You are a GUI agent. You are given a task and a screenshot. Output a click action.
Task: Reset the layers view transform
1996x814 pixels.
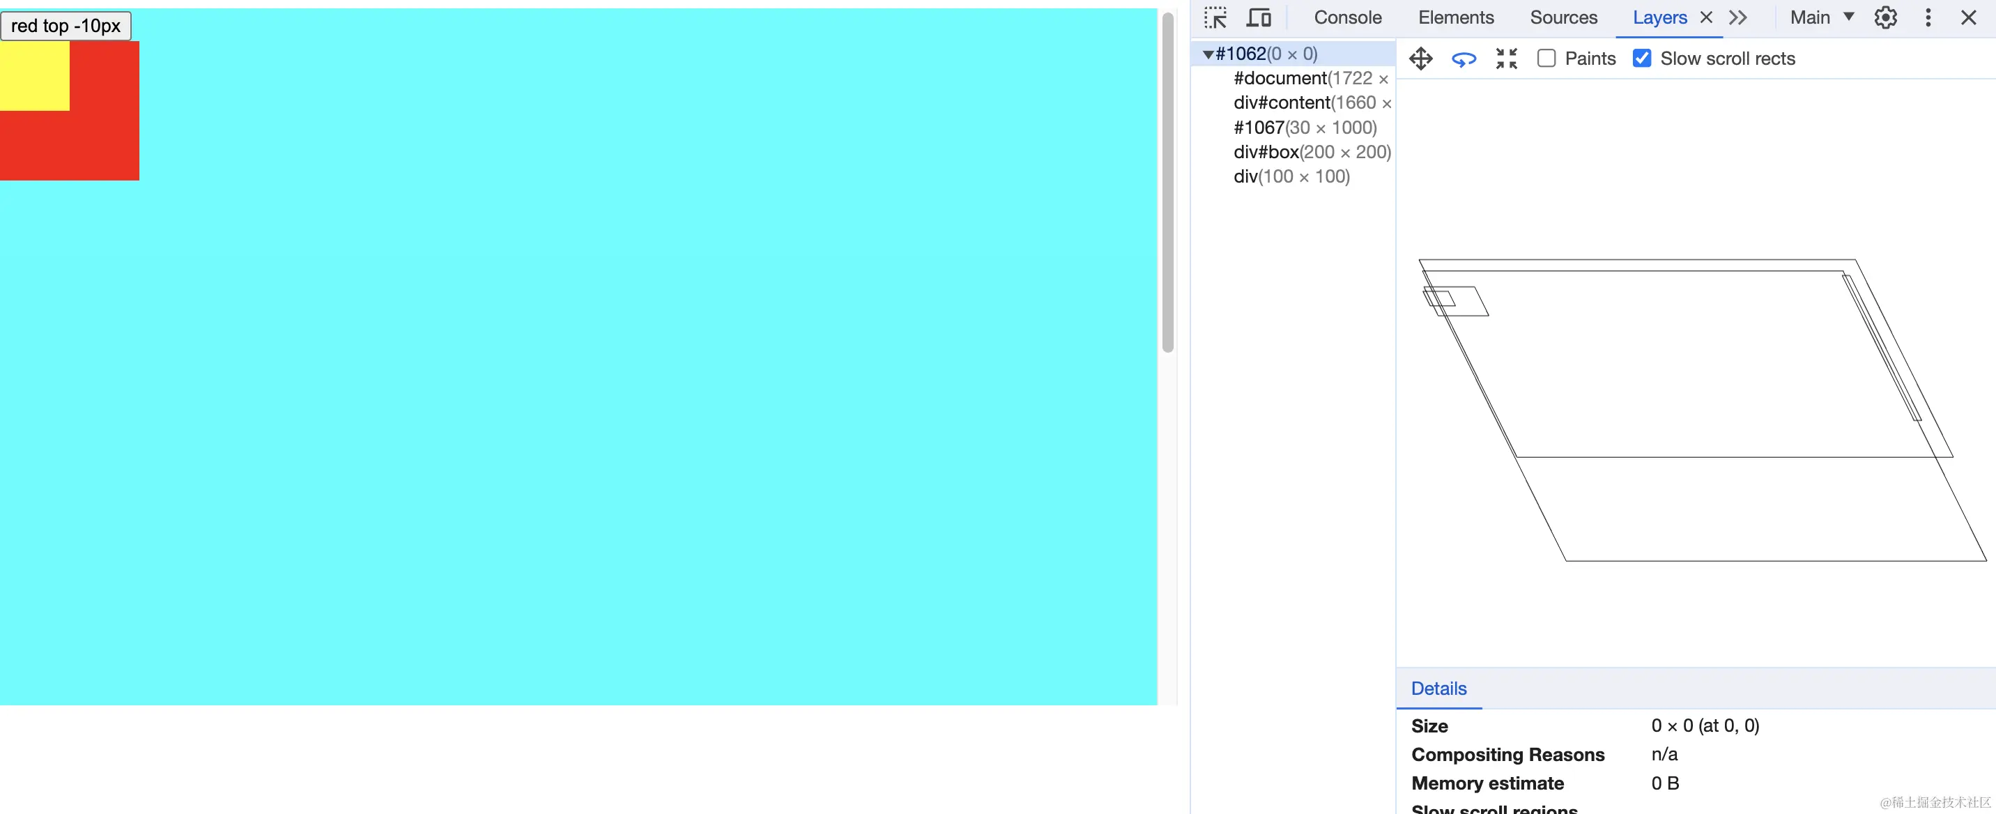tap(1505, 58)
